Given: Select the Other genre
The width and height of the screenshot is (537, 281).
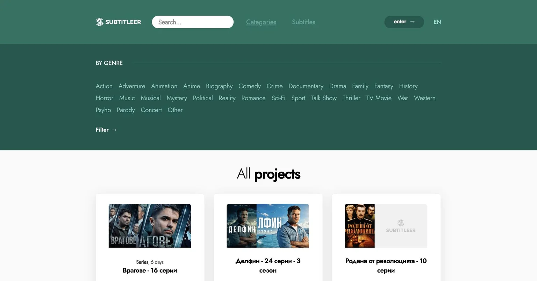Looking at the screenshot, I should pyautogui.click(x=175, y=110).
